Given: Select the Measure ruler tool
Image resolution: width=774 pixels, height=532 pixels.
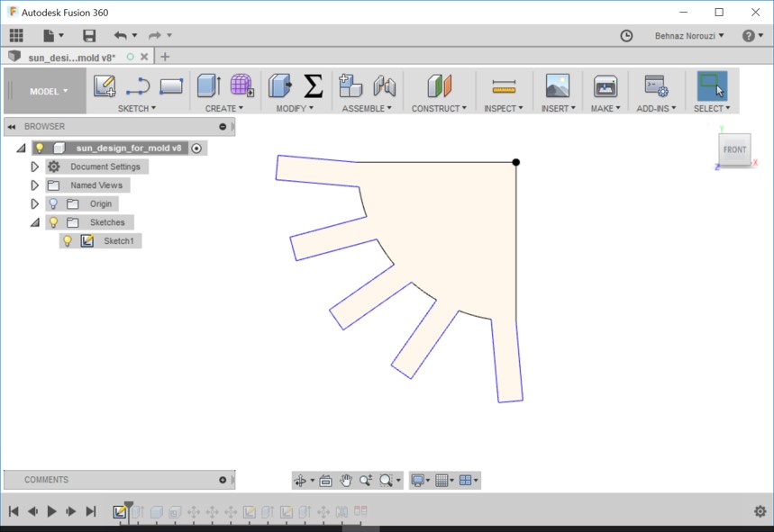Looking at the screenshot, I should (504, 86).
